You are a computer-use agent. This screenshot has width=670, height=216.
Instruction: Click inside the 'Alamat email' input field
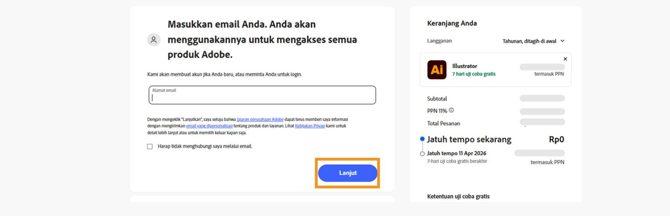262,95
